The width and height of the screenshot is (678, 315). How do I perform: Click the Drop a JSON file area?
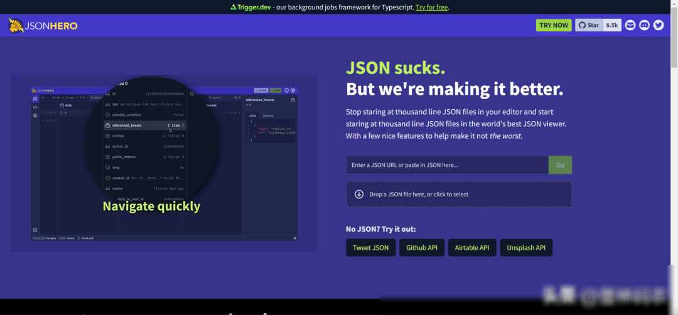coord(459,195)
